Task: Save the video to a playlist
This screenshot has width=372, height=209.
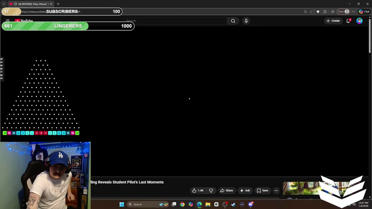Action: tap(262, 190)
